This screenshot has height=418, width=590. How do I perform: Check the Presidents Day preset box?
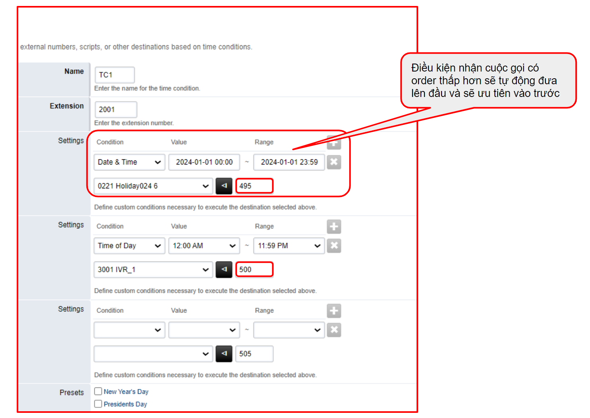(x=98, y=404)
